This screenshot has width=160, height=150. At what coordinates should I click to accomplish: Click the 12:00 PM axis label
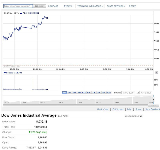tap(60, 69)
